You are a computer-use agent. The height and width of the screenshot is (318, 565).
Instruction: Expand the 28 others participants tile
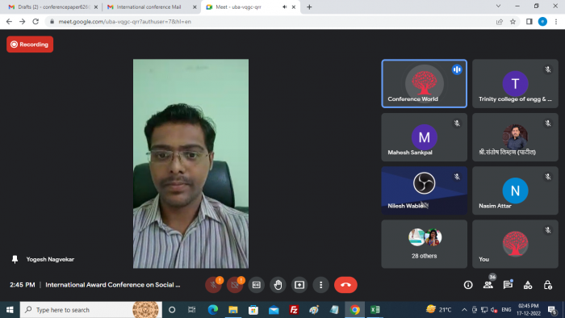tap(424, 245)
